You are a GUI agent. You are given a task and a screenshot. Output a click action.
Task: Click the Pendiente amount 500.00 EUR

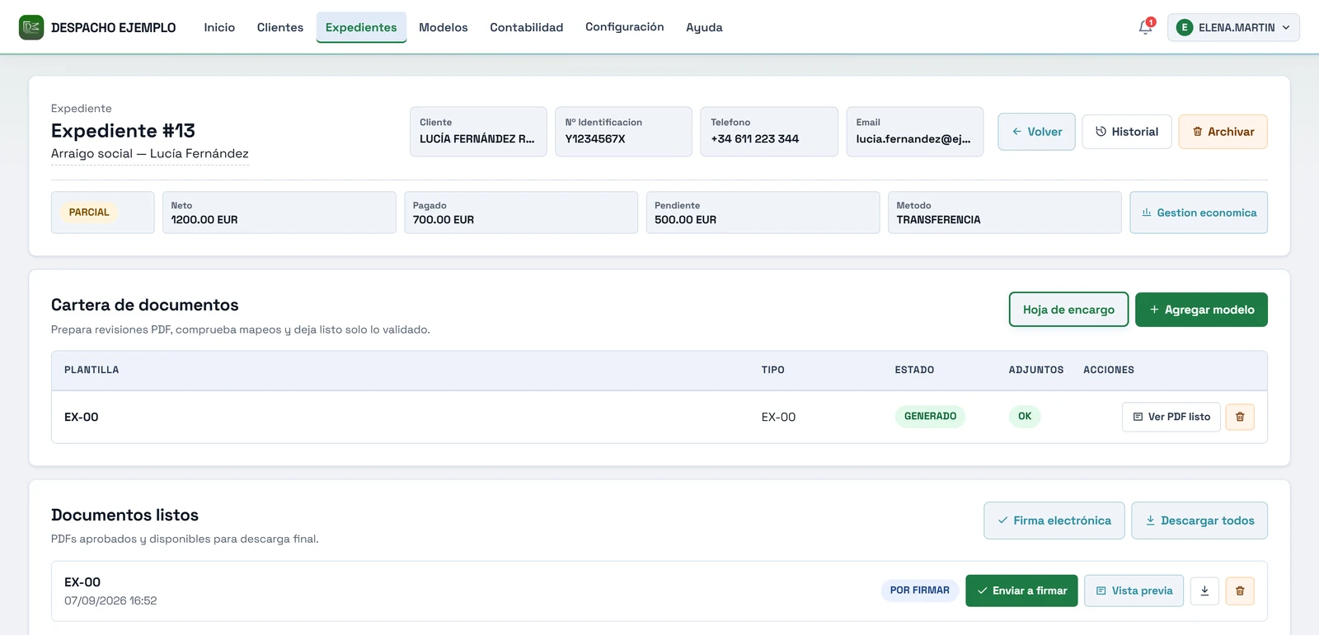685,220
